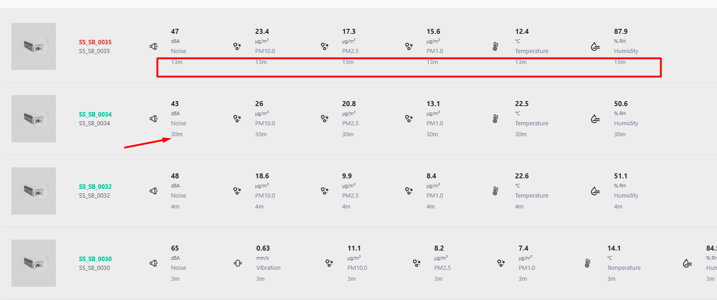The width and height of the screenshot is (717, 300).
Task: Click the thermometer icon in SS_SB_0030 row
Action: pyautogui.click(x=587, y=263)
